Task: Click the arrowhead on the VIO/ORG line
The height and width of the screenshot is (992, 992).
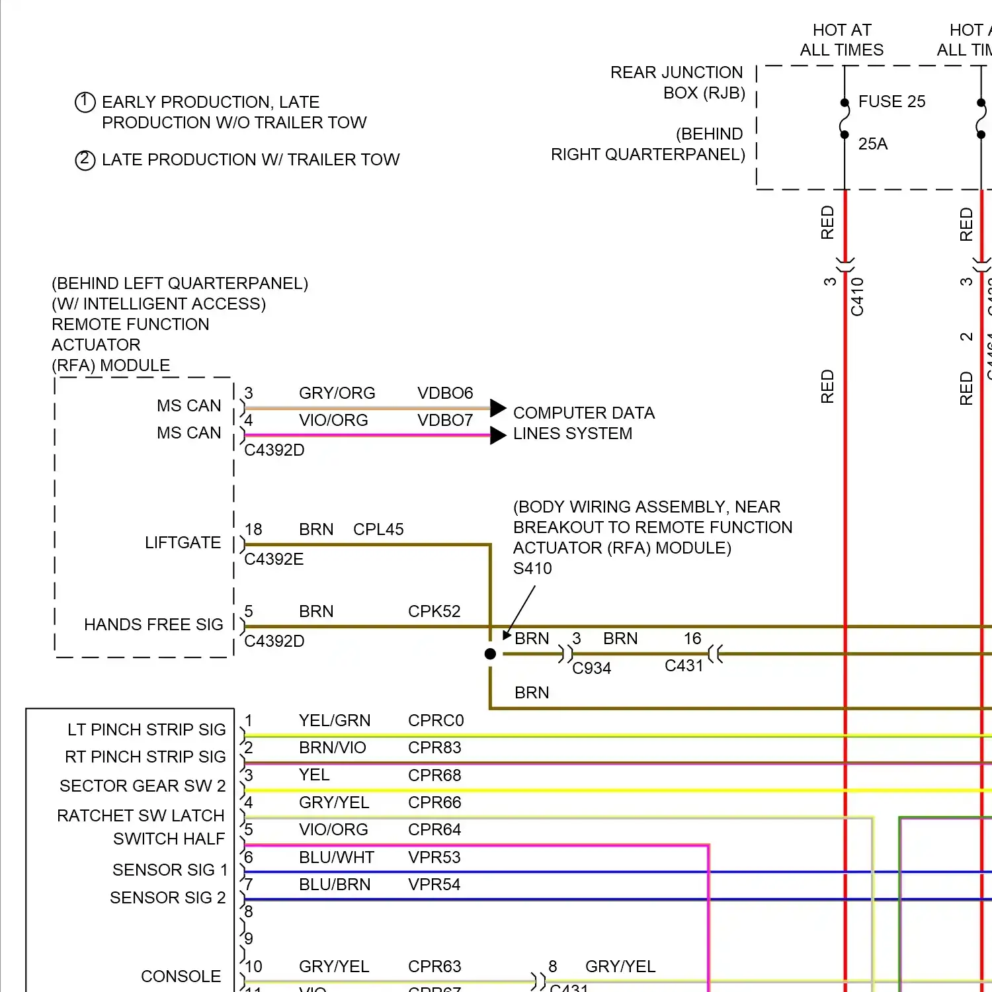Action: tap(498, 435)
